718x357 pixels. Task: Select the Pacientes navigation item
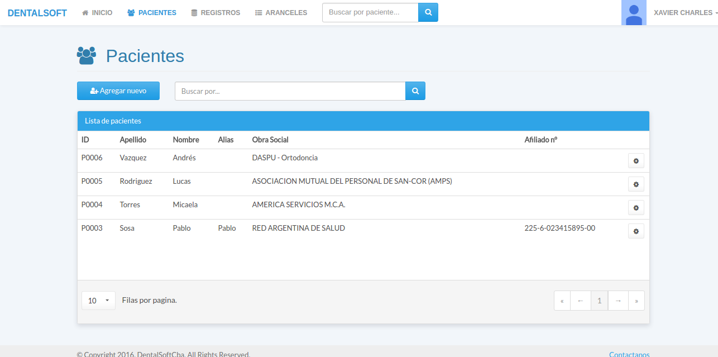(x=152, y=13)
